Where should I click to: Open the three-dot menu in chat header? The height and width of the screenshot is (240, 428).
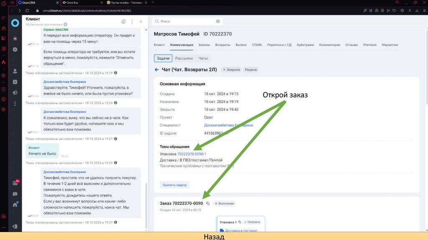pyautogui.click(x=132, y=21)
